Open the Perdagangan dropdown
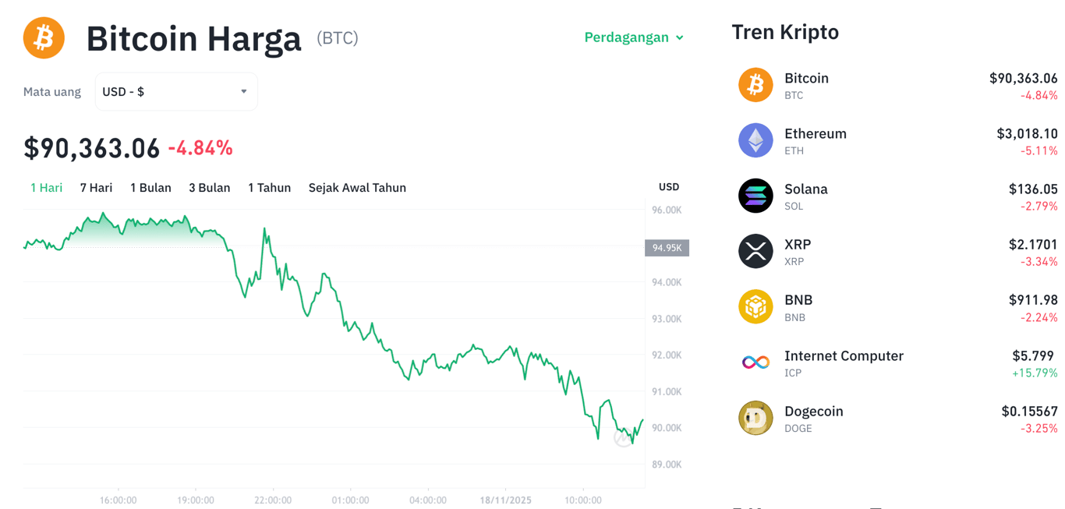The height and width of the screenshot is (509, 1065). click(x=634, y=37)
